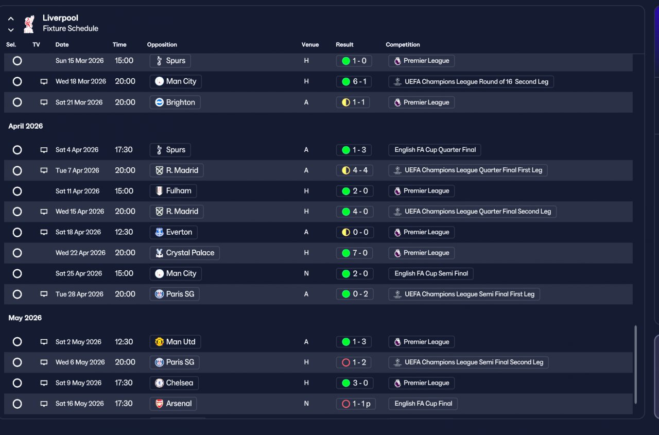Open Champions League Quarter Final First Leg

[x=468, y=170]
